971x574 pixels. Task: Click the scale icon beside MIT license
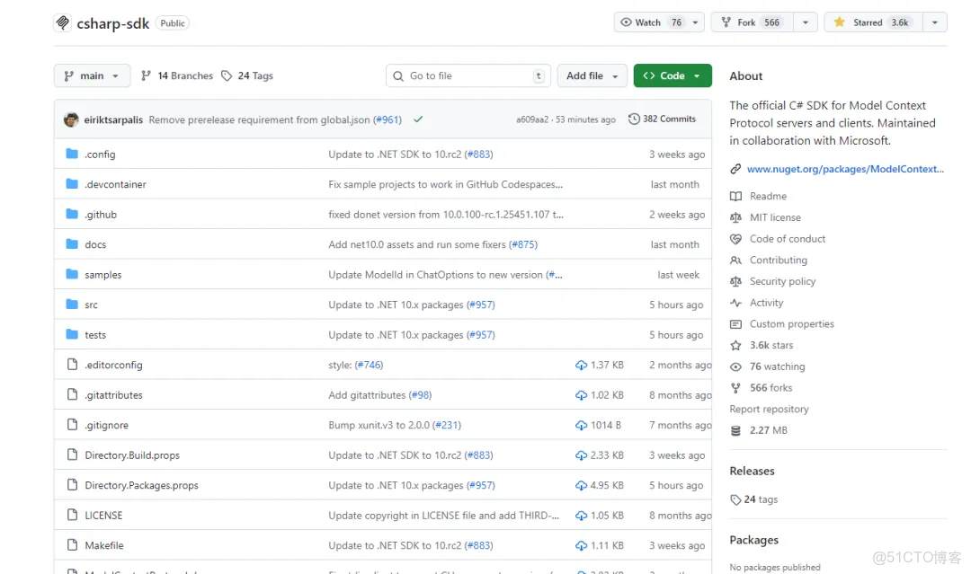(736, 217)
